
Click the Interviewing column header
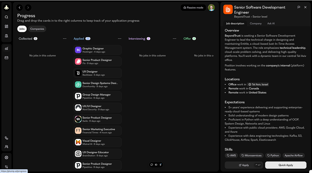[139, 38]
